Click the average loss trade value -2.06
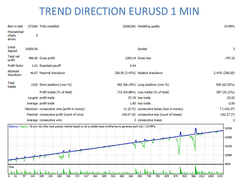Image resolution: width=239 pixels, height=179 pixels. (x=231, y=103)
